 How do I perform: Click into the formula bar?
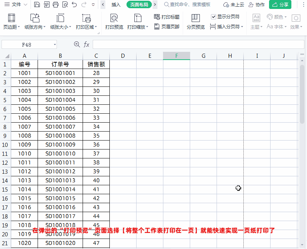(x=198, y=44)
